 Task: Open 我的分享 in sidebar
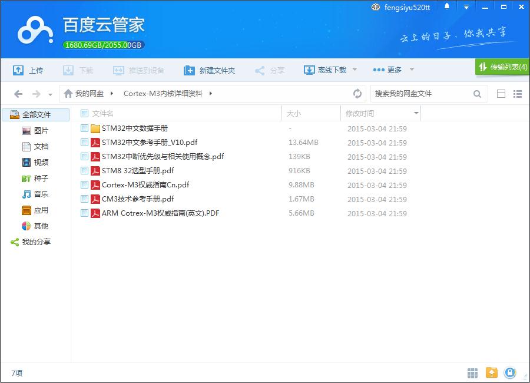coord(31,242)
